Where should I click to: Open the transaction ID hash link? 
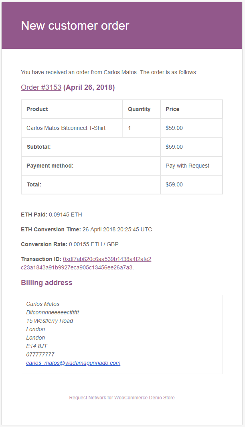coord(86,263)
